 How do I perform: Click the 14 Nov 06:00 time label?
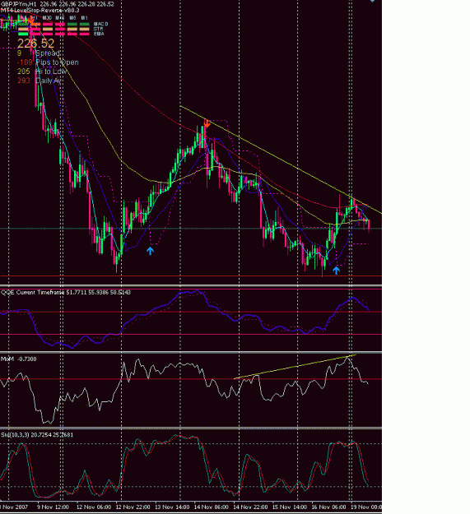(212, 507)
